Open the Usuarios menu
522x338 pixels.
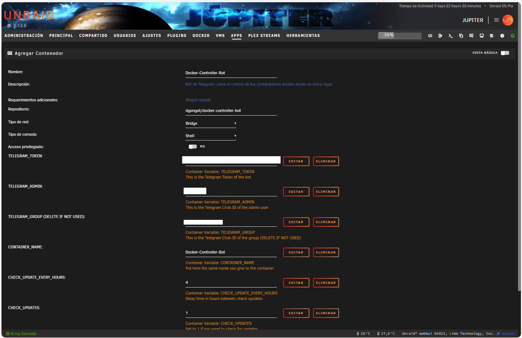[125, 35]
